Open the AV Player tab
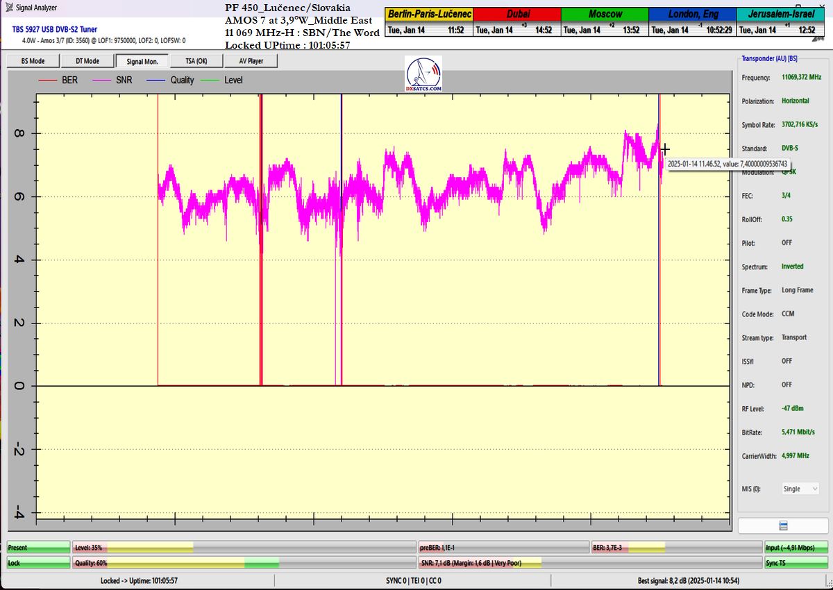 click(251, 61)
